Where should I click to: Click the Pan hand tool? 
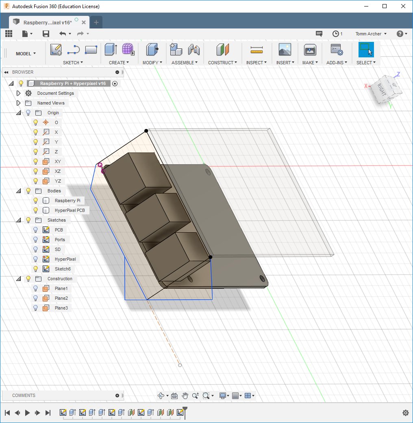[185, 395]
